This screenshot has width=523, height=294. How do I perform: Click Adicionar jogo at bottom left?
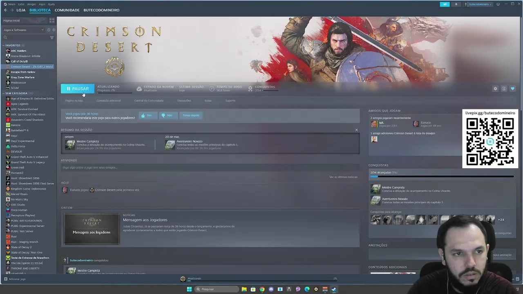[15, 279]
